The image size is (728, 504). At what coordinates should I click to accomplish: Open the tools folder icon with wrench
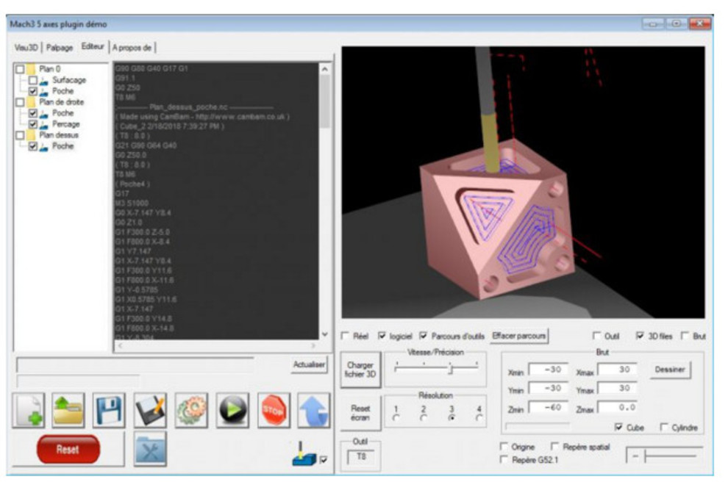pos(150,449)
